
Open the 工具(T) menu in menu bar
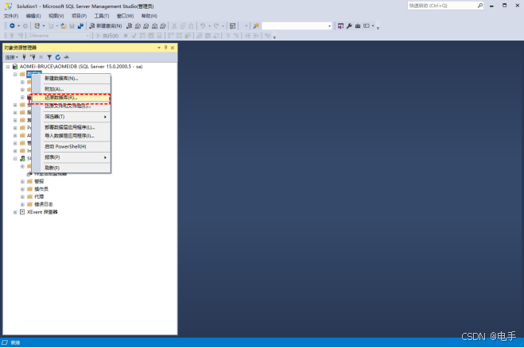102,15
